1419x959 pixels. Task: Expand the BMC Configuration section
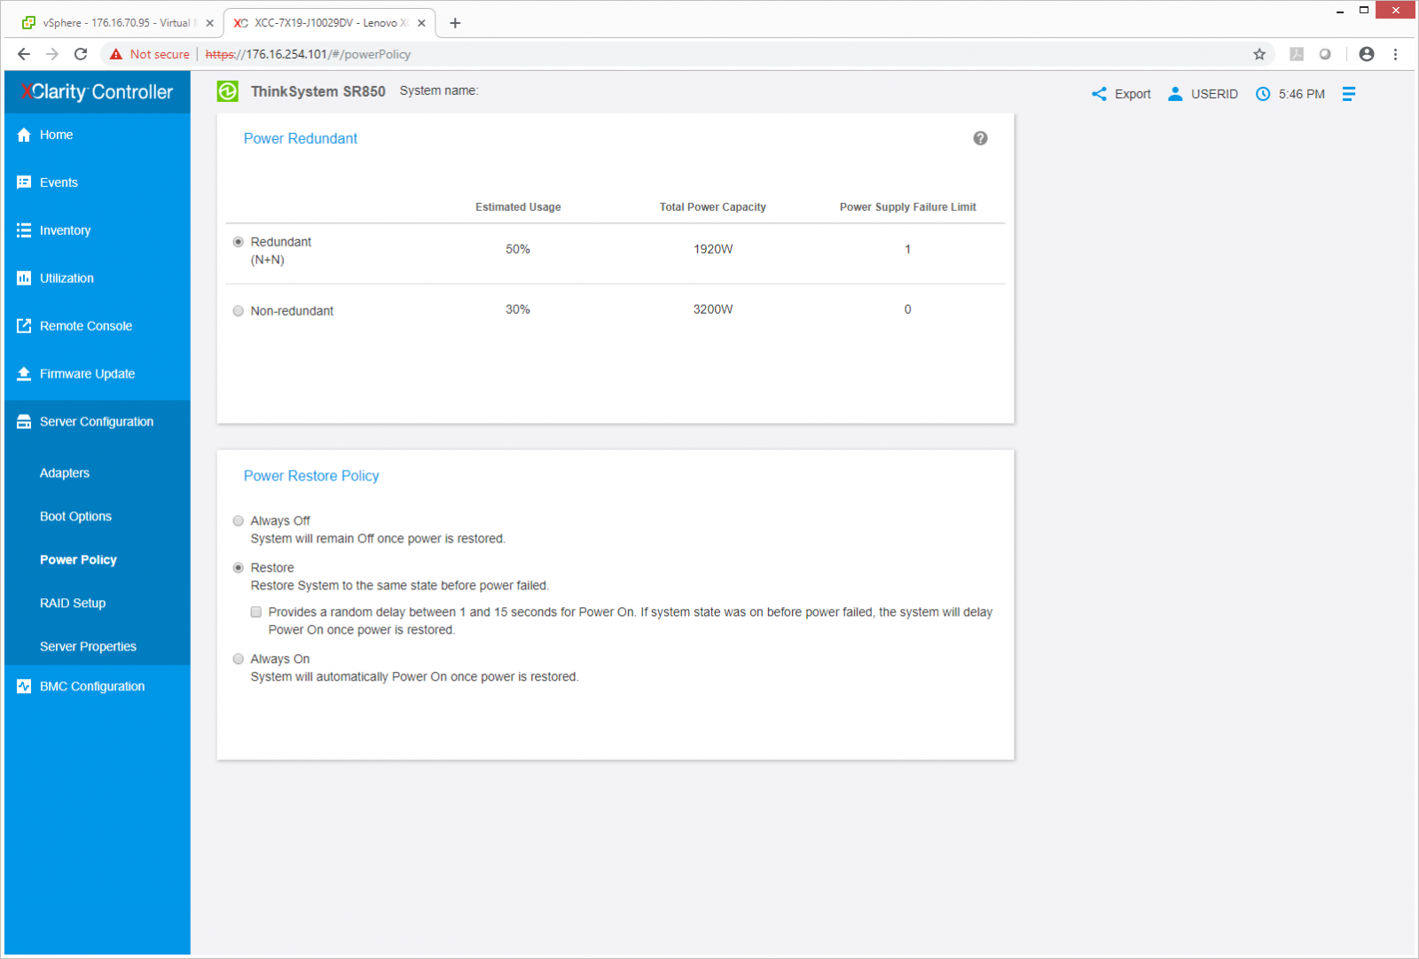[x=91, y=687]
